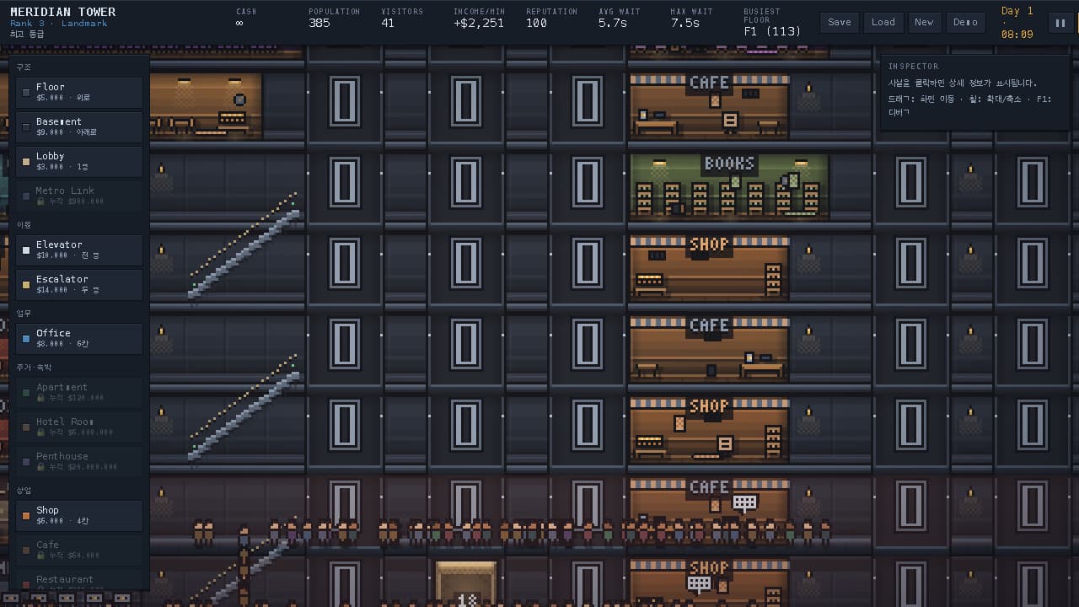Viewport: 1079px width, 607px height.
Task: Click the Day 1 08:09 clock
Action: point(1017,23)
